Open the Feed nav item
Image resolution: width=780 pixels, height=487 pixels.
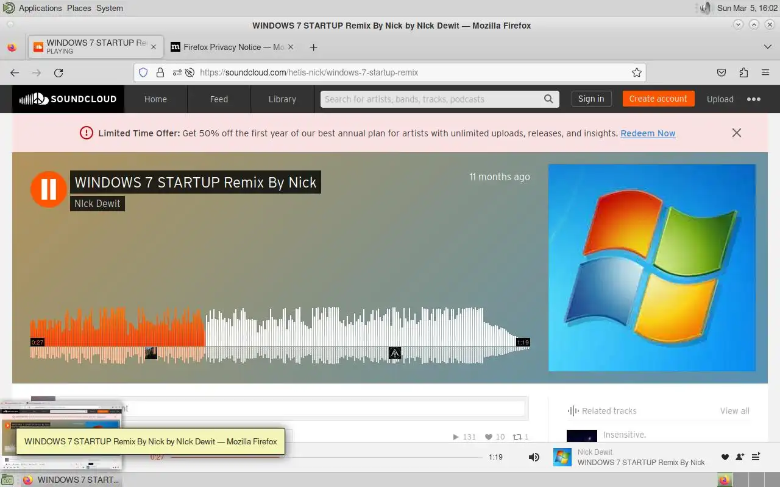click(x=219, y=99)
